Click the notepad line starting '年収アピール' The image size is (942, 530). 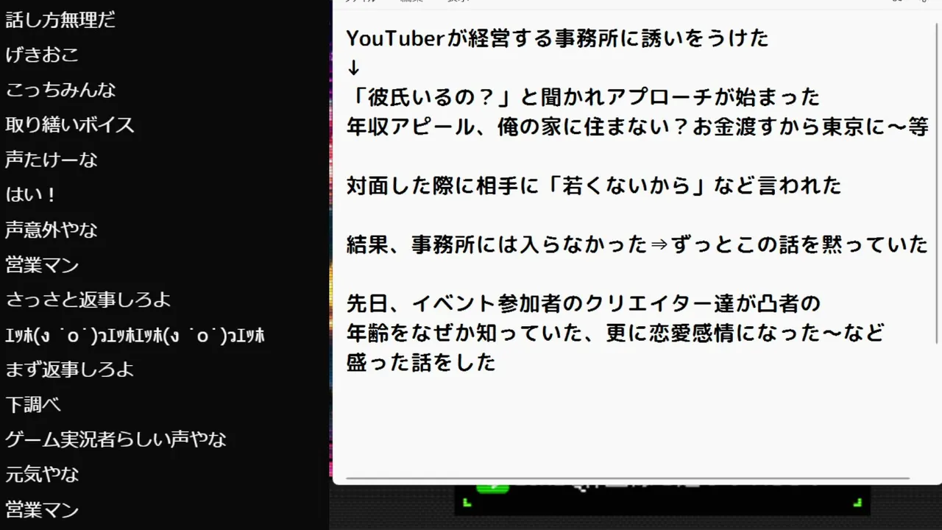[x=637, y=127]
